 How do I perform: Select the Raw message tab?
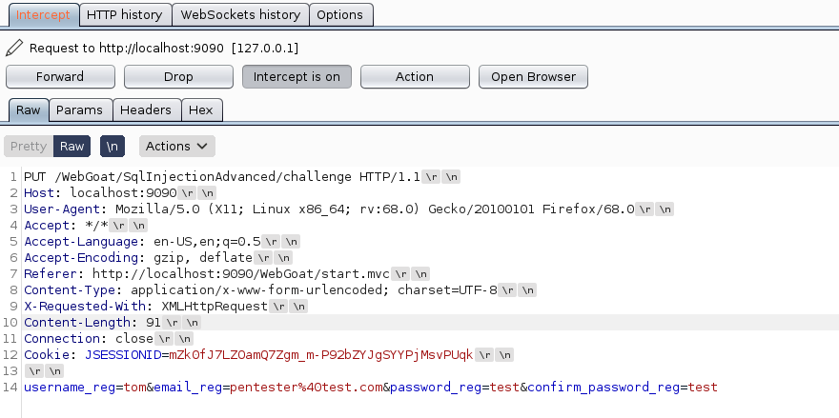[x=29, y=110]
